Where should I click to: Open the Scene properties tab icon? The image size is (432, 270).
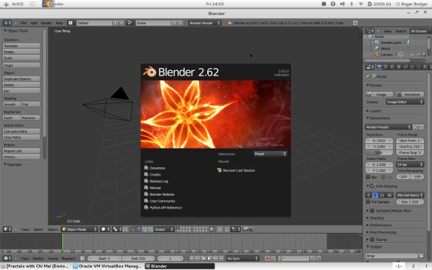(385, 67)
